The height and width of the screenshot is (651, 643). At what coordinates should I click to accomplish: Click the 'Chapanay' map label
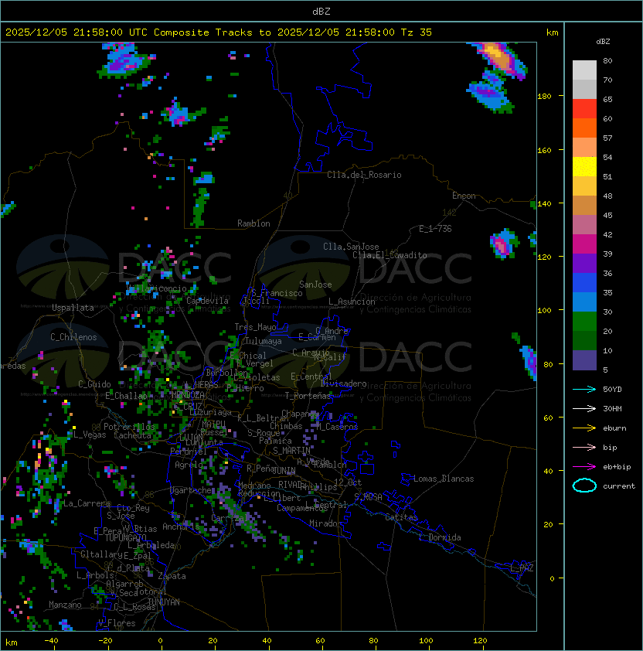click(x=300, y=414)
